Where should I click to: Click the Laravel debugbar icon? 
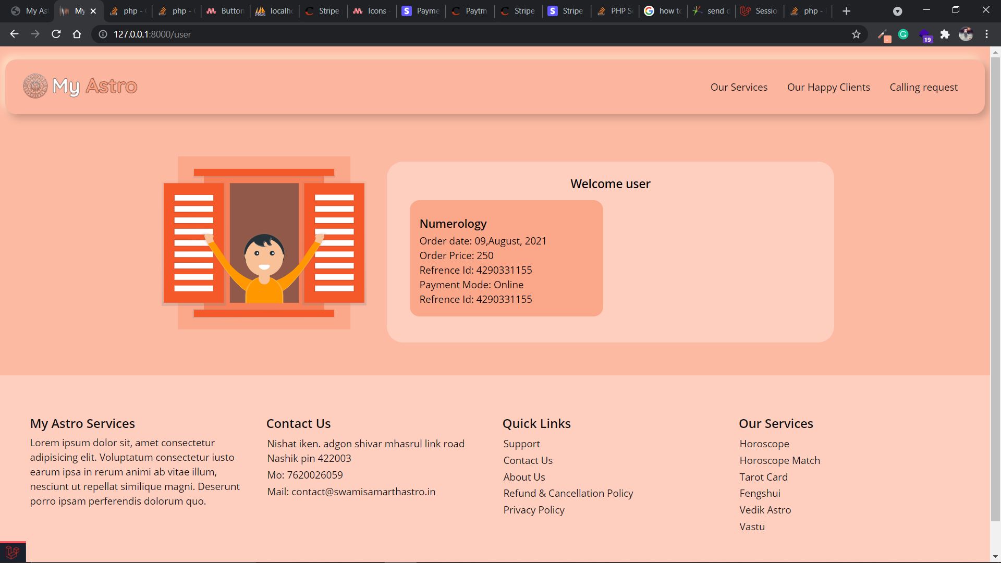coord(13,552)
